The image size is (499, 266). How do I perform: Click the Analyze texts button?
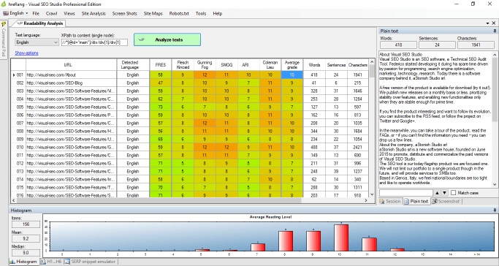point(167,39)
